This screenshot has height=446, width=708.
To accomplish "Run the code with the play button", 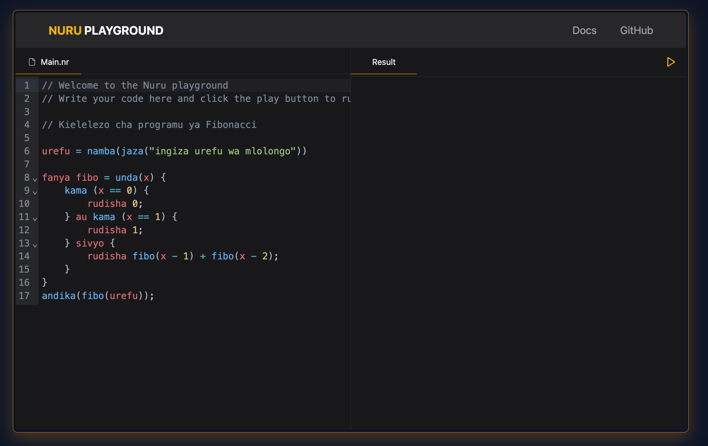I will pyautogui.click(x=671, y=62).
